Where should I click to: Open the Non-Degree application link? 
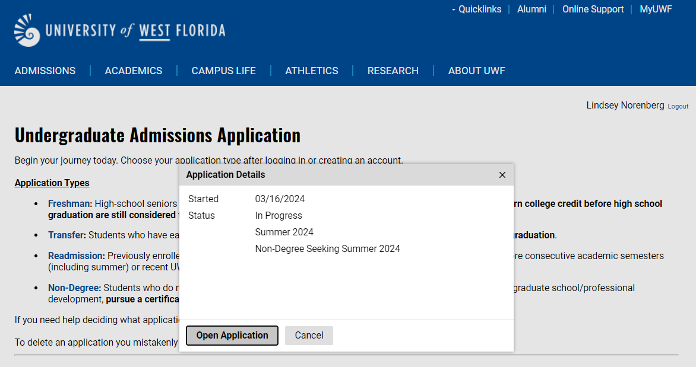coord(75,288)
